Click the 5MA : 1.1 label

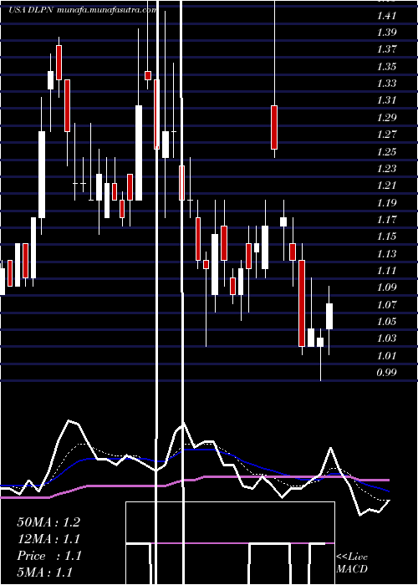[45, 572]
